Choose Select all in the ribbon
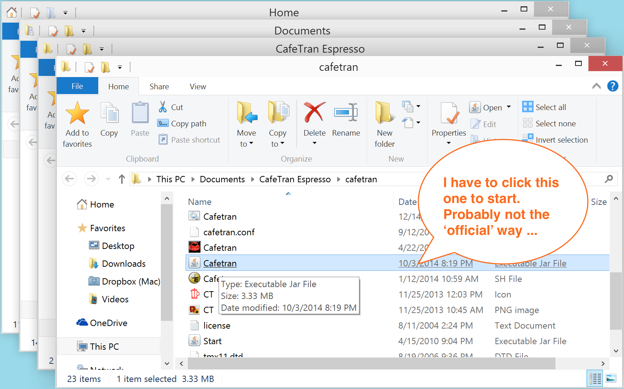This screenshot has width=624, height=389. click(x=544, y=107)
